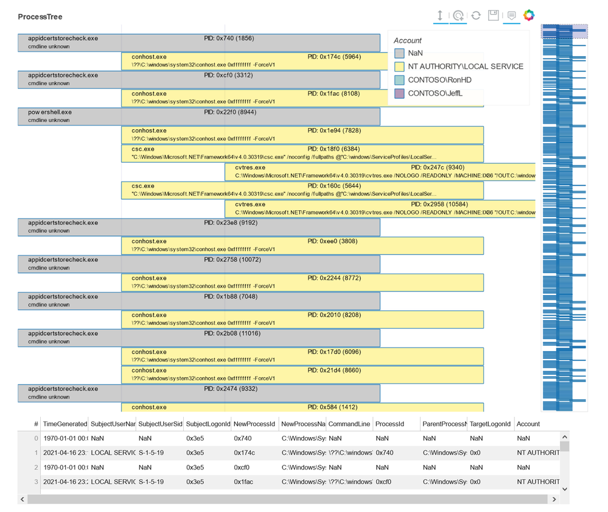Select appidcertstorecheck.exe PID 0x2b08 (11016)
The image size is (608, 512).
tap(199, 338)
